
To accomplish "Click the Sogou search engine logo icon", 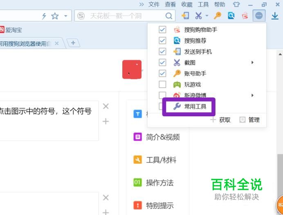I will [x=81, y=16].
